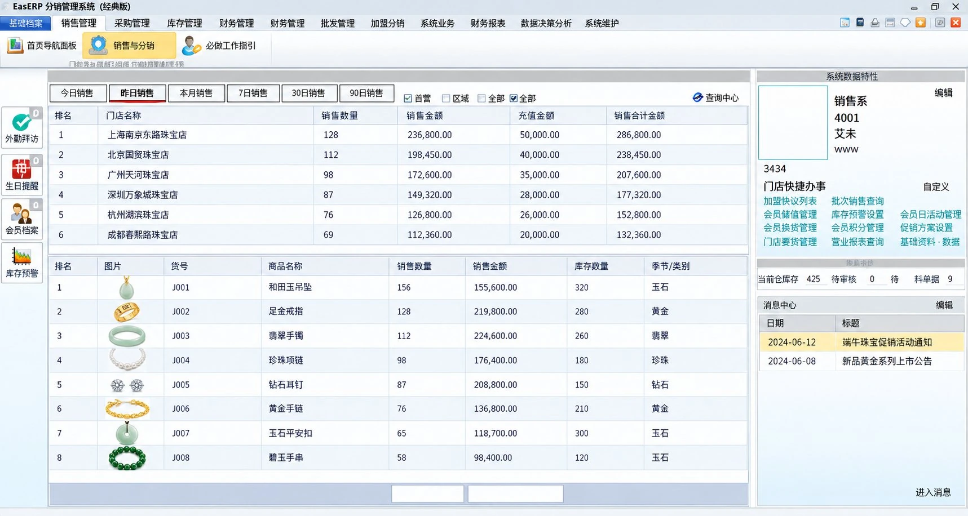This screenshot has width=968, height=516.
Task: Click the orange up-arrow icon at top right
Action: coord(921,23)
